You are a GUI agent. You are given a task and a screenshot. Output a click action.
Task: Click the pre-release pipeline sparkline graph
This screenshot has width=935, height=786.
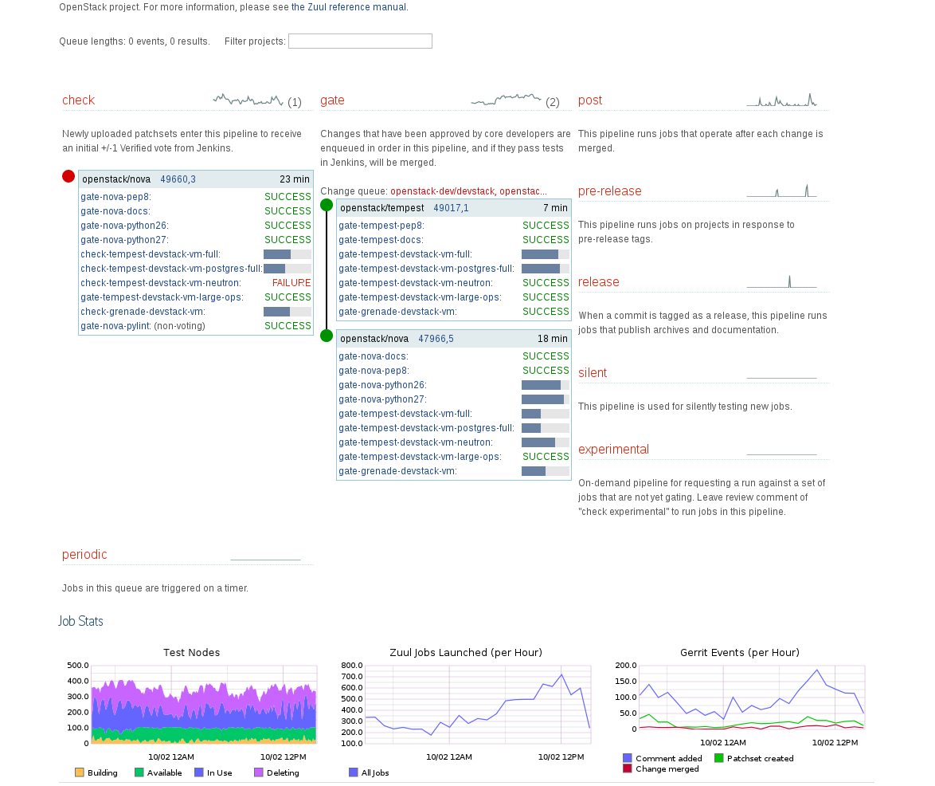(781, 191)
